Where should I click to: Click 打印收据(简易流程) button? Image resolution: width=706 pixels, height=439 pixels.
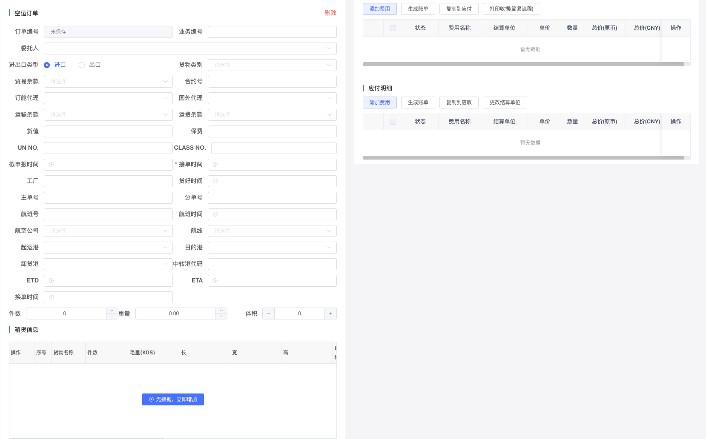point(511,9)
